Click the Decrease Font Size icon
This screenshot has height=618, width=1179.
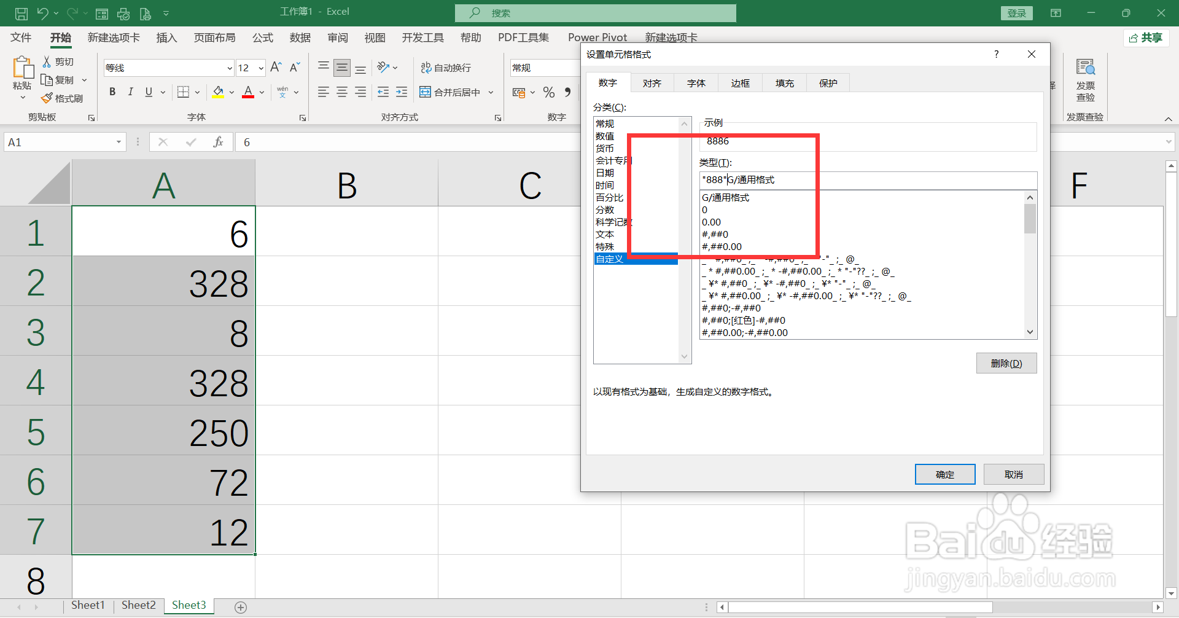click(x=295, y=67)
